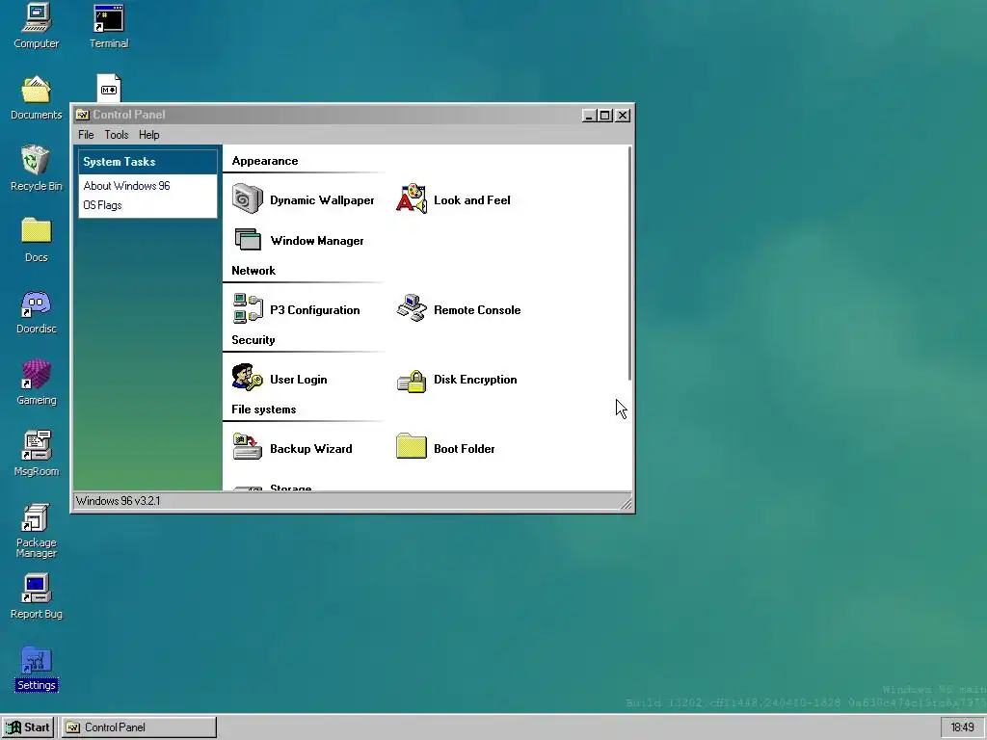This screenshot has width=987, height=740.
Task: Click the Dynamic Wallpaper label
Action: coord(322,200)
